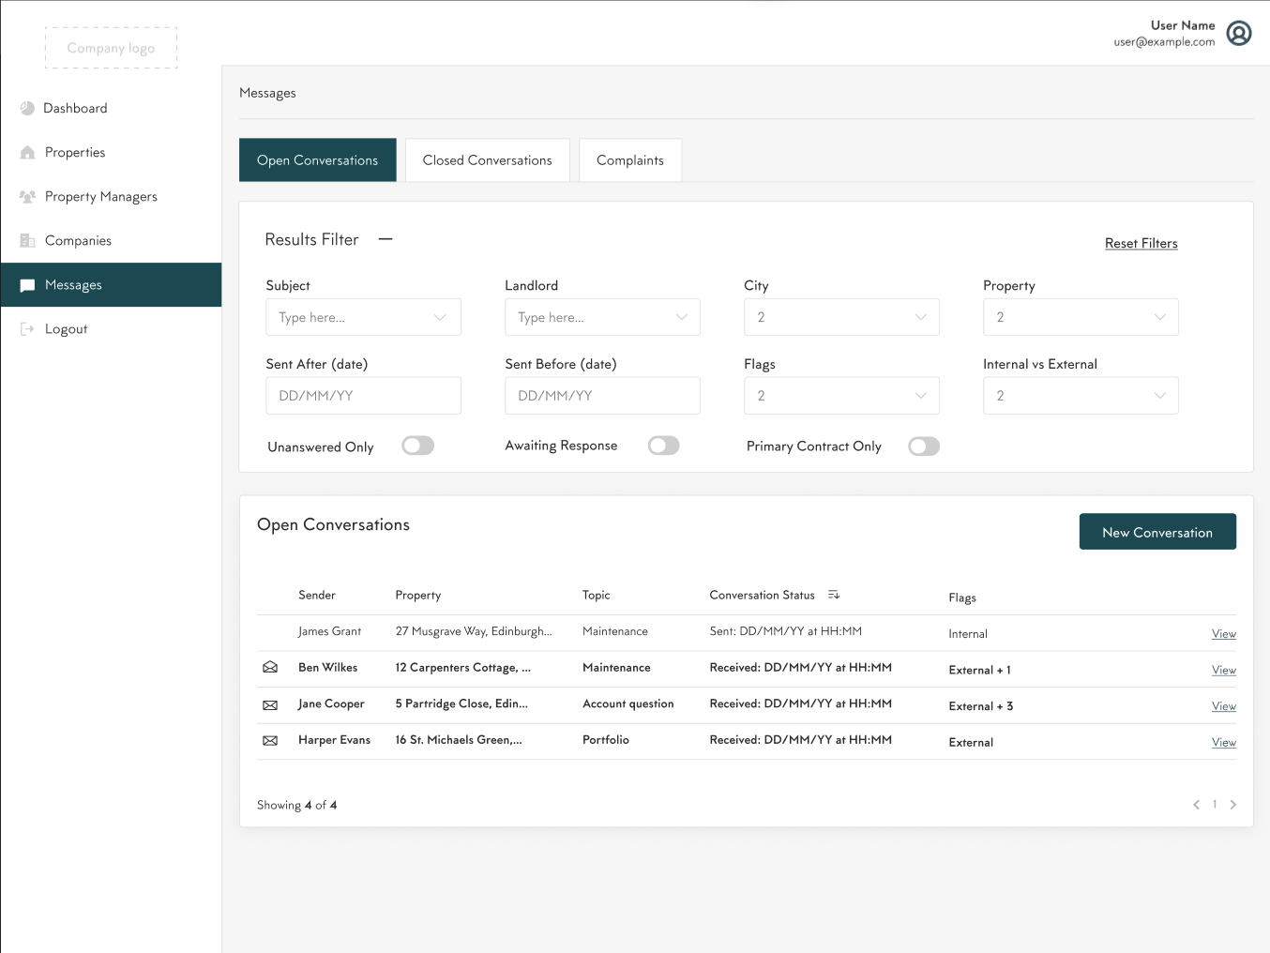Click the External + 3 flag cell
Viewport: 1270px width, 953px height.
980,706
